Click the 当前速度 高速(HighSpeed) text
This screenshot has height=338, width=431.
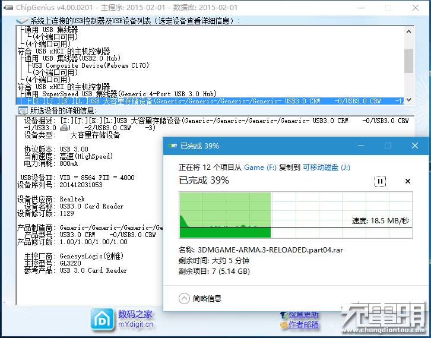tap(86, 156)
